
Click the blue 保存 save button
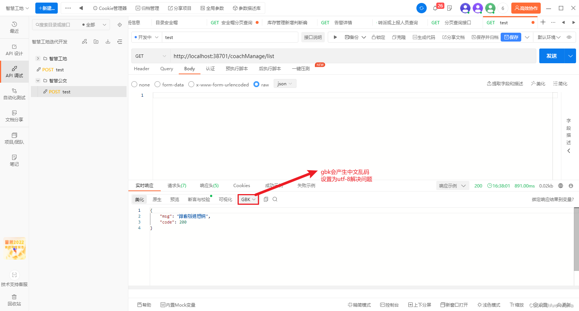pyautogui.click(x=511, y=37)
